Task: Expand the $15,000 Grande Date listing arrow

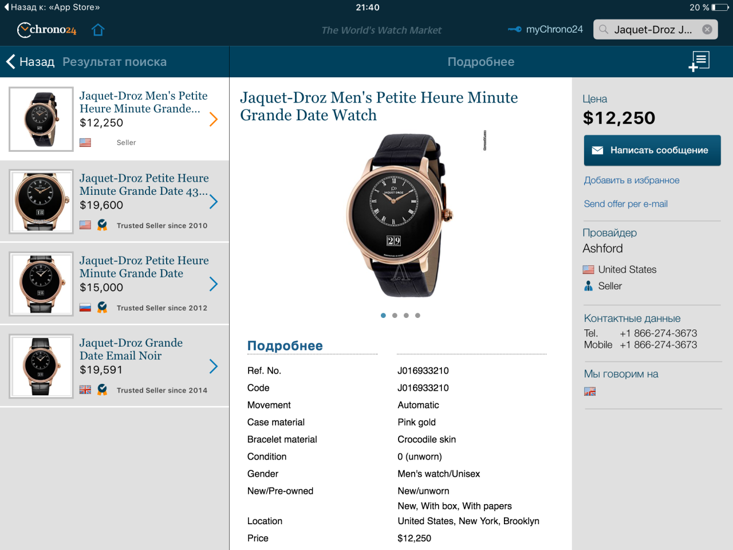Action: click(x=214, y=284)
